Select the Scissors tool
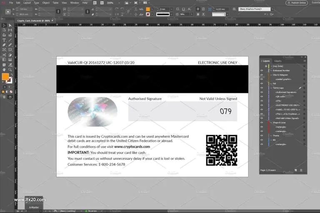 pyautogui.click(x=4, y=55)
